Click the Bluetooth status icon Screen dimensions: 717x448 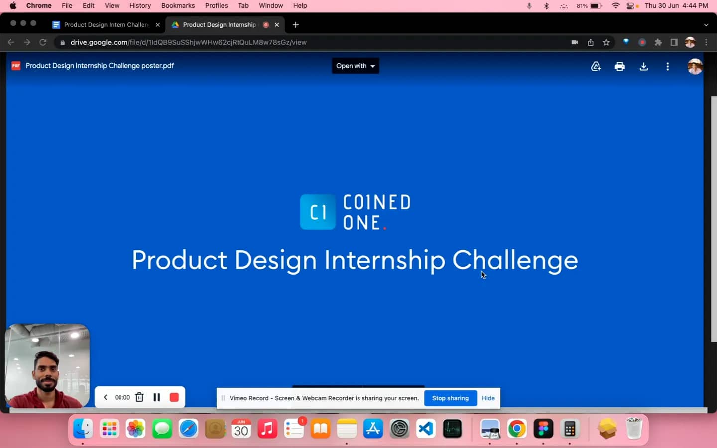pos(546,5)
